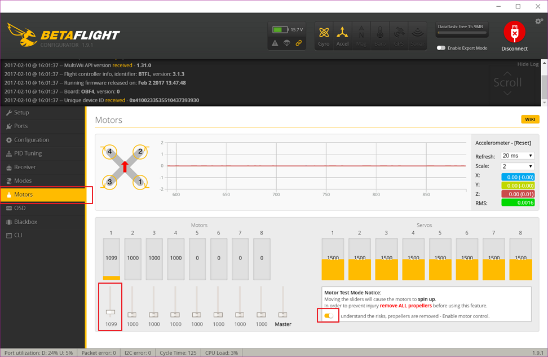This screenshot has width=548, height=357.
Task: Click the accelerometer Y value readout
Action: click(x=518, y=186)
